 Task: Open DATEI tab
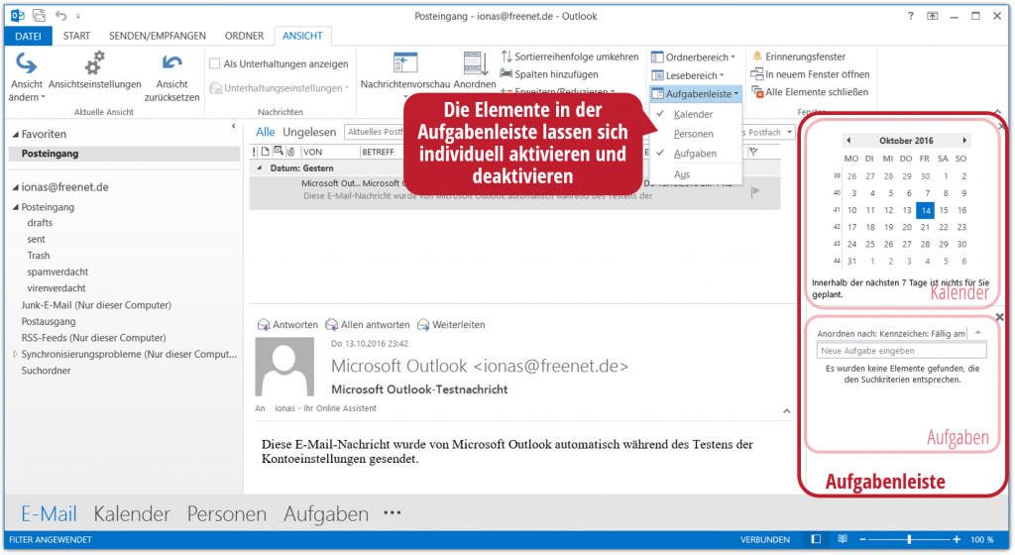(x=28, y=37)
